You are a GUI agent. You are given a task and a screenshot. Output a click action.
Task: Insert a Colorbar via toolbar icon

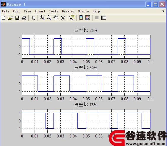coord(81,18)
